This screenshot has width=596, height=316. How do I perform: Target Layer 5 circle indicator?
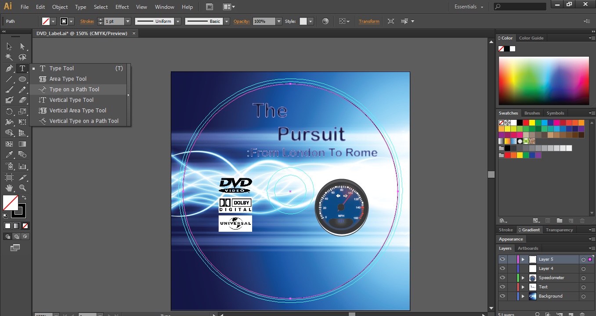click(x=583, y=259)
